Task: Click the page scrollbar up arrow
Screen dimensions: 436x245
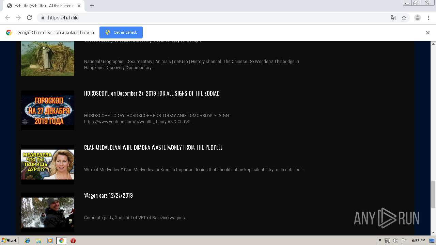Action: point(433,44)
